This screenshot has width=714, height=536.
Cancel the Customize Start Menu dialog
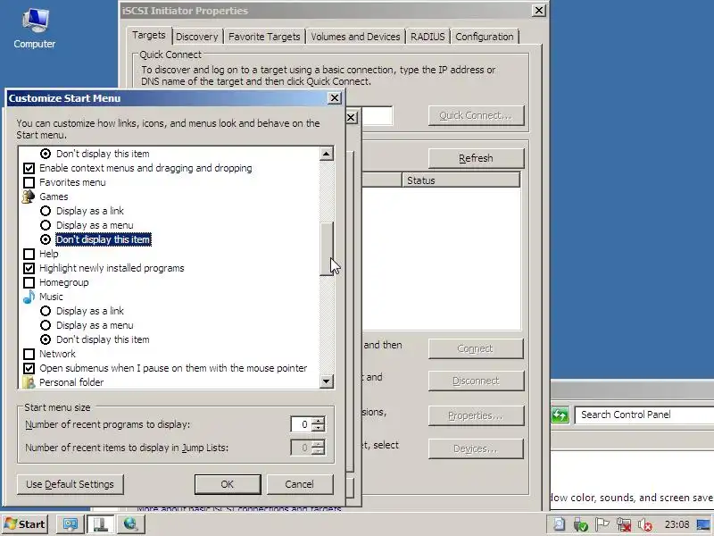[300, 484]
